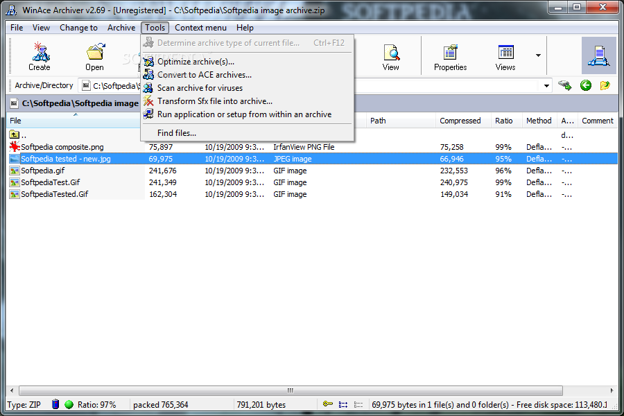Screen dimensions: 624x416
Task: Click the blue archive icon in status bar
Action: pyautogui.click(x=55, y=404)
